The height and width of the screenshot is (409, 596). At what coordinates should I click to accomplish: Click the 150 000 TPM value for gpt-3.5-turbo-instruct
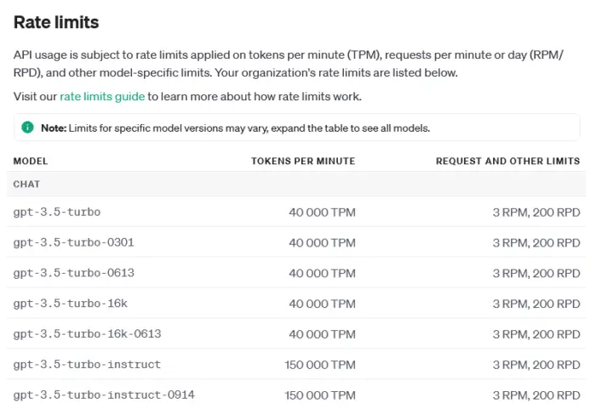(x=320, y=365)
